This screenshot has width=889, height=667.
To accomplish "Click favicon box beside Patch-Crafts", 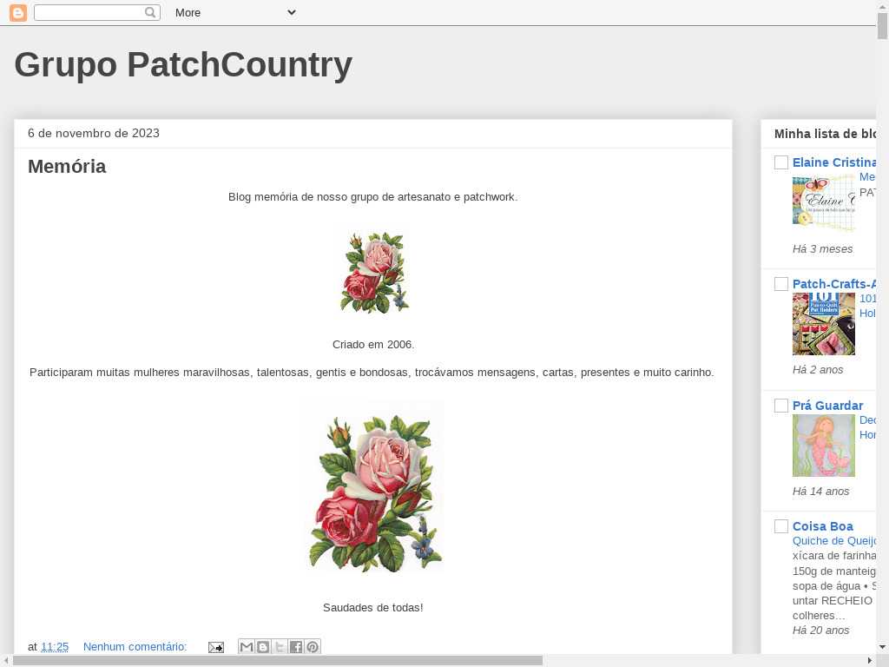I will (x=781, y=284).
